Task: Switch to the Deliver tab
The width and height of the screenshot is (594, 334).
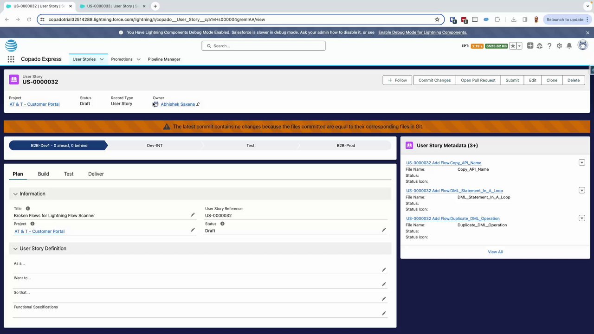Action: click(x=96, y=174)
